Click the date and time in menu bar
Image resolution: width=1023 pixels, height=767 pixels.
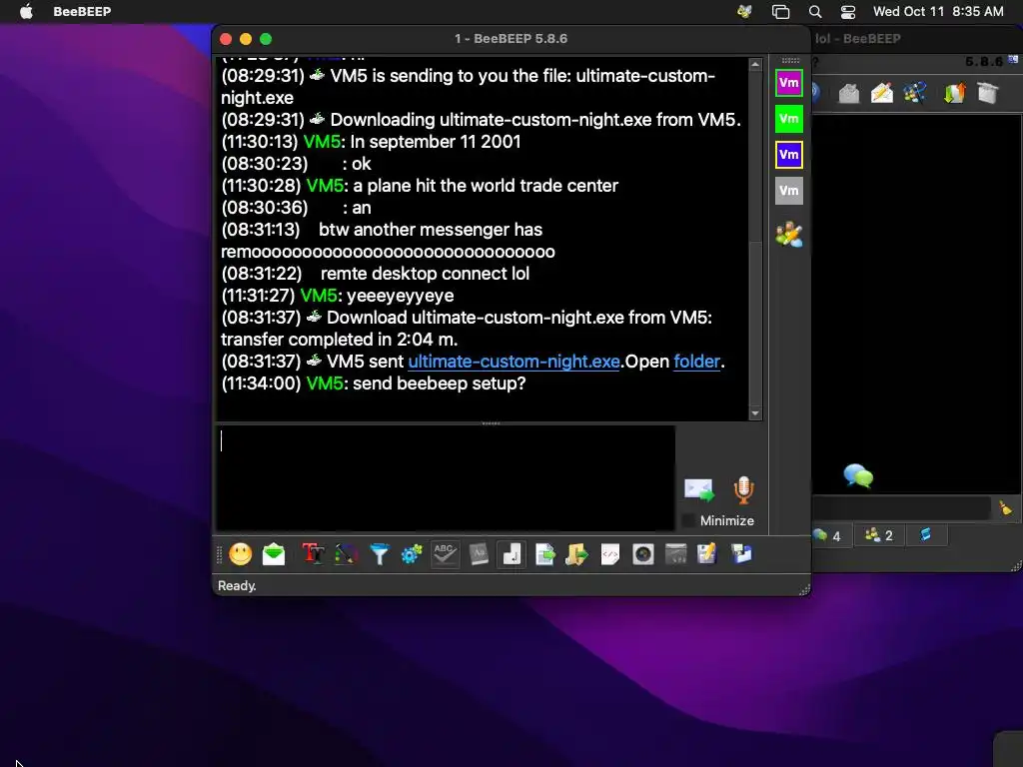point(938,11)
